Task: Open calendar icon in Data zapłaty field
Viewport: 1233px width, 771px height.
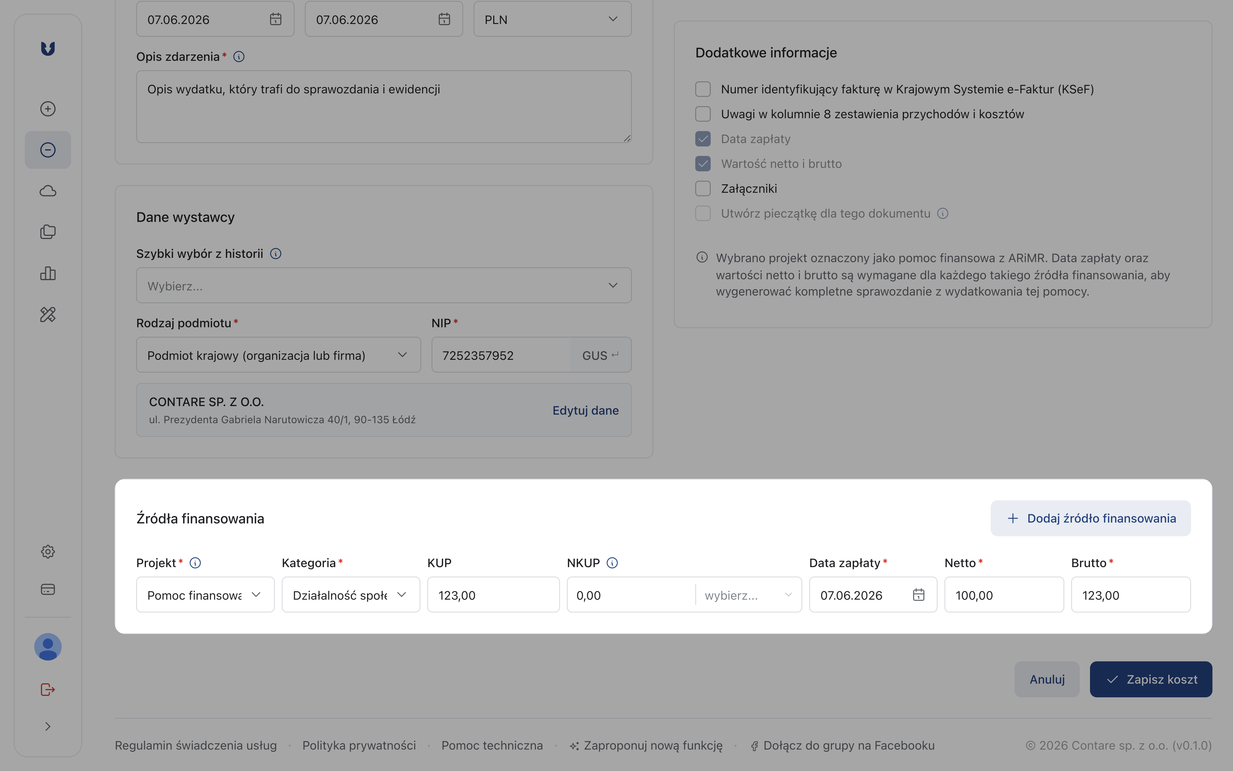Action: point(919,595)
